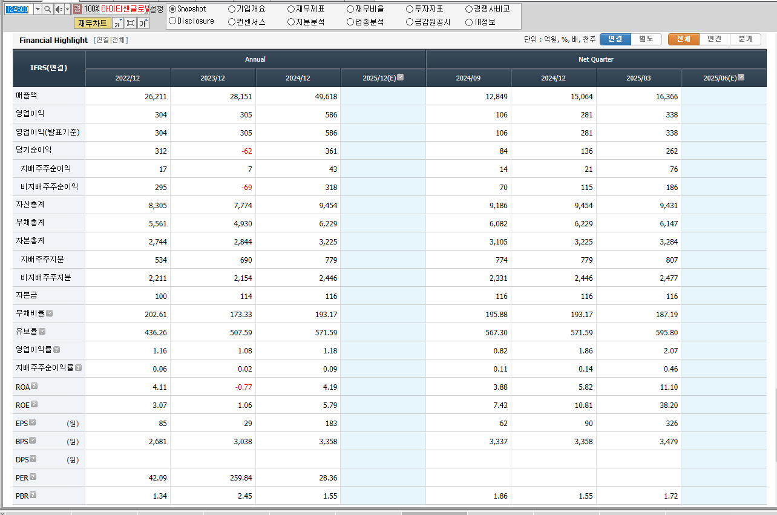Click the 매출액 row label
Image resolution: width=777 pixels, height=515 pixels.
click(x=27, y=95)
